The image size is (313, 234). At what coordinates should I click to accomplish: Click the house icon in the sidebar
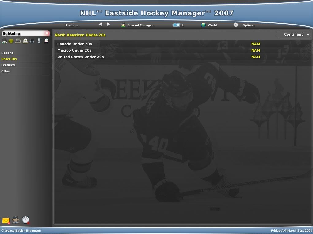point(4,41)
